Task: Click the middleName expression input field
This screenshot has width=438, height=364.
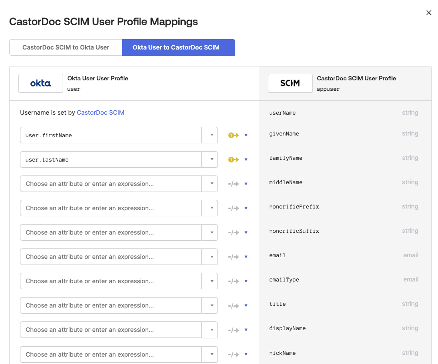Action: click(x=111, y=184)
